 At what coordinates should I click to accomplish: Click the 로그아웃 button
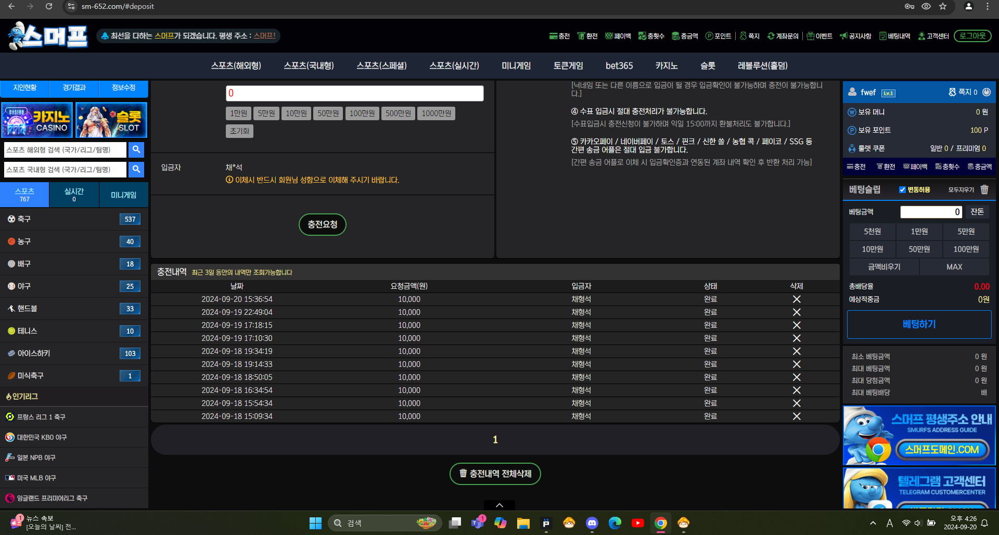point(972,36)
